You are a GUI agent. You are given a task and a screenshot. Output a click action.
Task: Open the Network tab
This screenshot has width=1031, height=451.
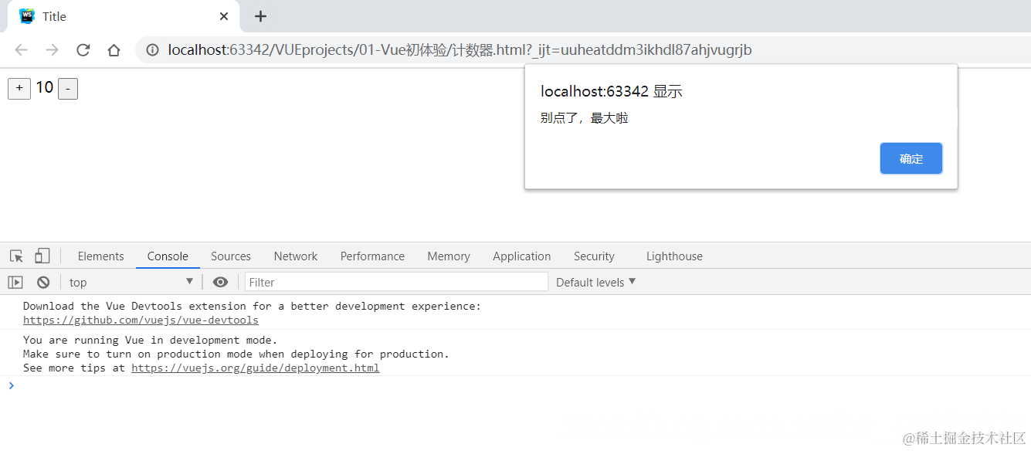(296, 256)
